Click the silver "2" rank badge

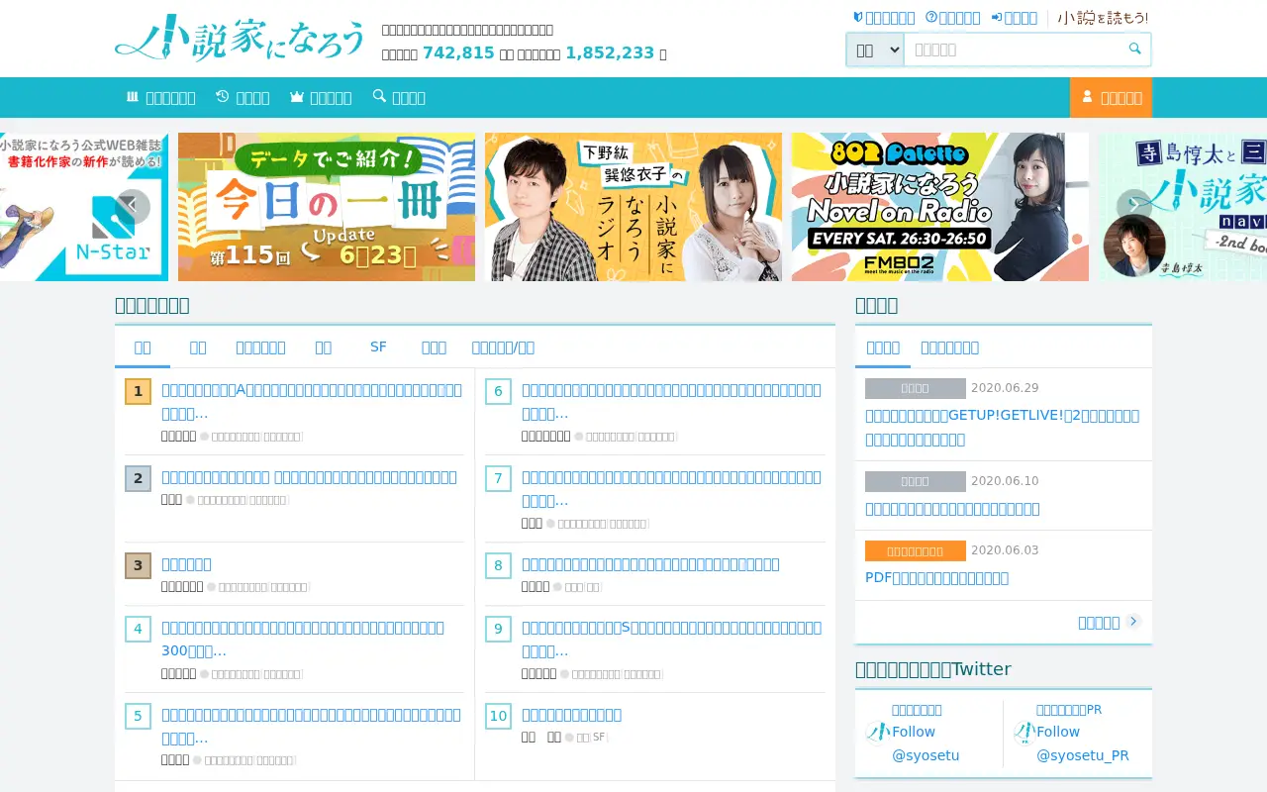pos(138,478)
